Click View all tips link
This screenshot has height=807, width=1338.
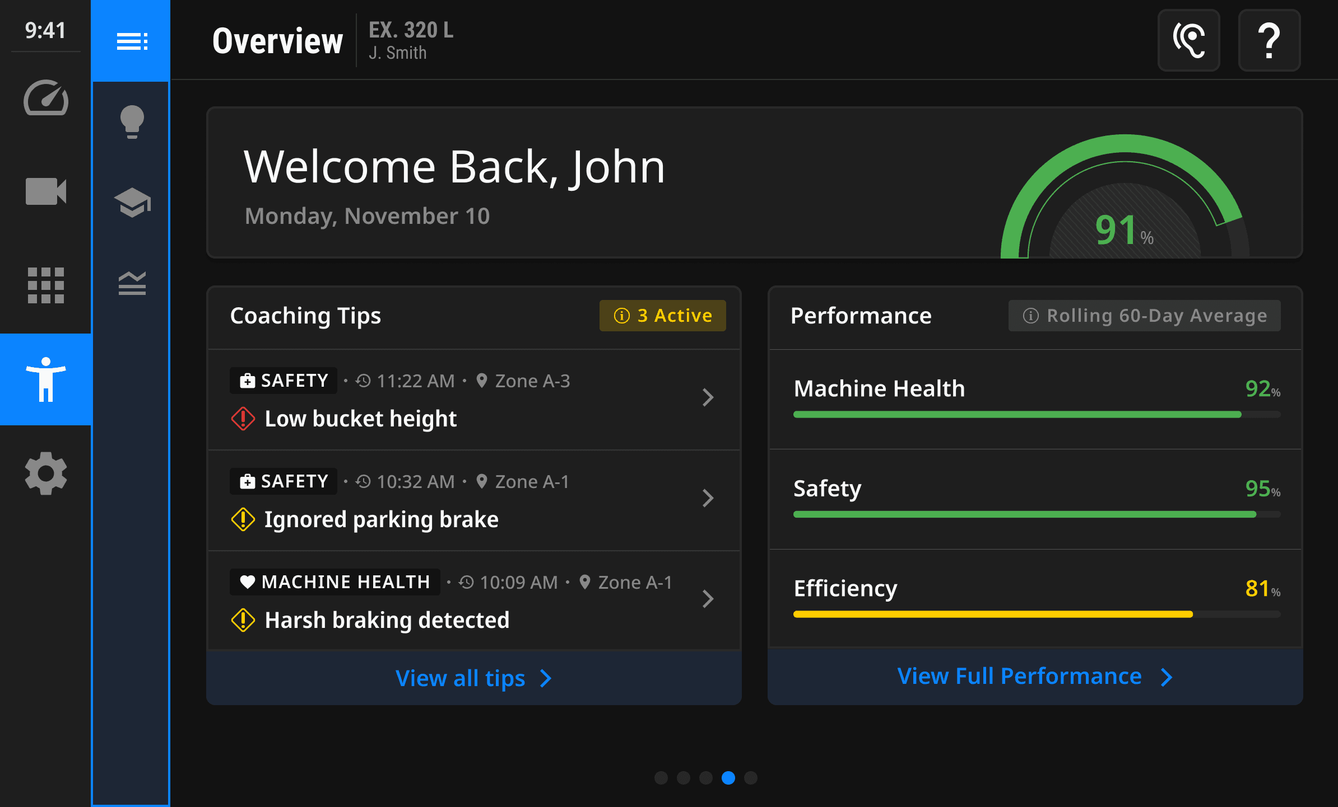click(x=473, y=678)
